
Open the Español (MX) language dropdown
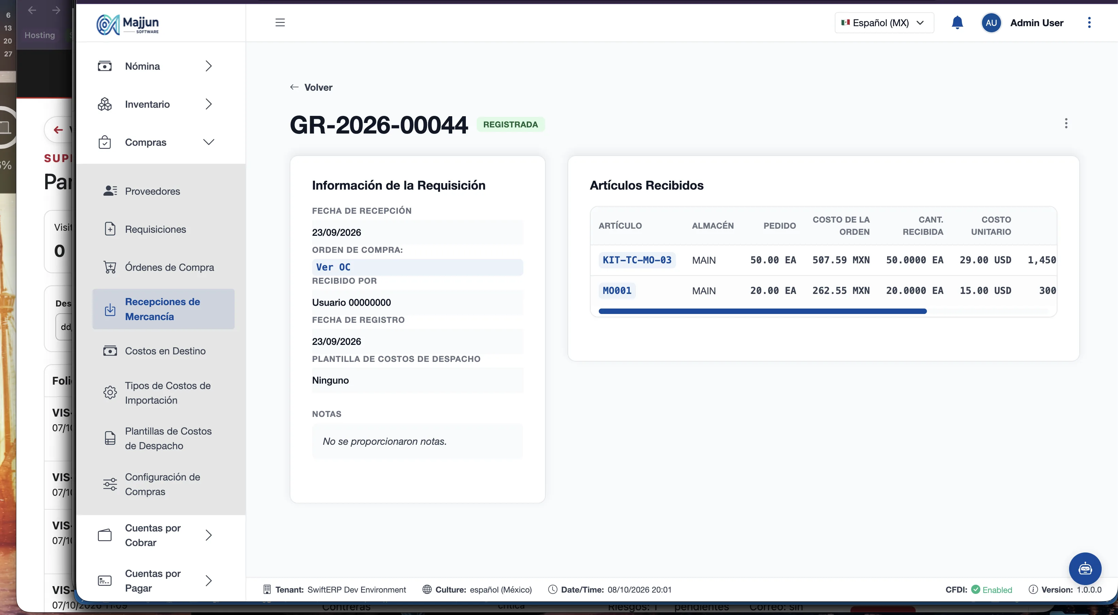(884, 22)
